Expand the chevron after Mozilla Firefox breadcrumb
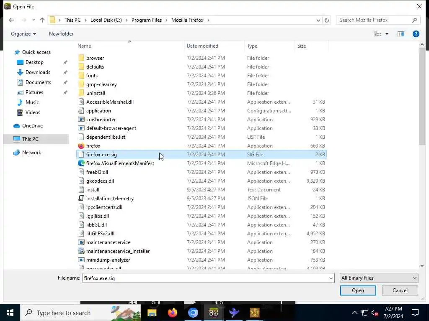Viewport: 429px width, 321px height. pyautogui.click(x=208, y=20)
